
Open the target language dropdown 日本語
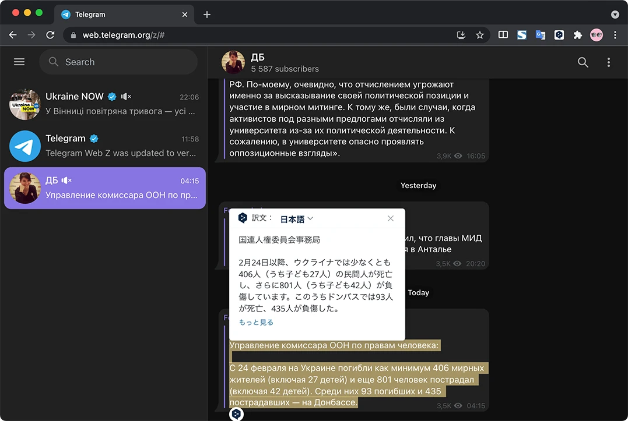coord(296,219)
